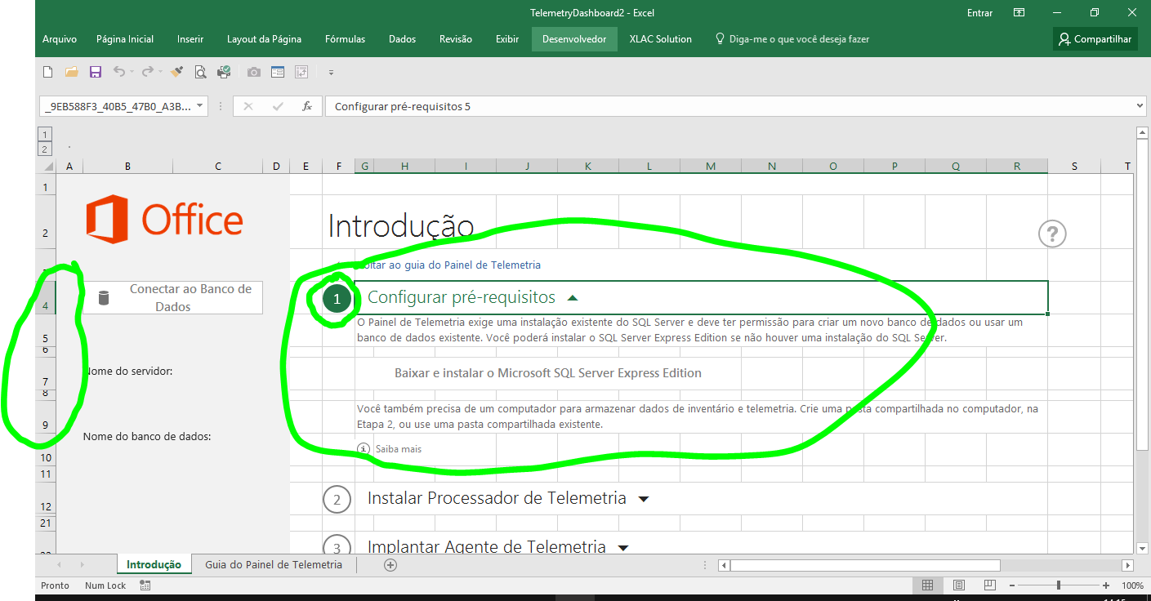This screenshot has height=601, width=1151.
Task: Click the Cancel X in the formula bar
Action: click(248, 106)
